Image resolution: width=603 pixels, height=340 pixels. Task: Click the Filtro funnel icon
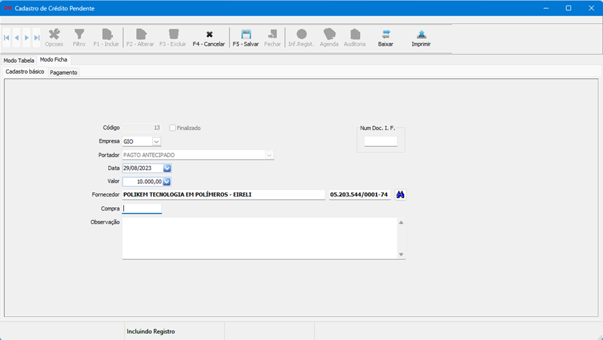click(79, 34)
